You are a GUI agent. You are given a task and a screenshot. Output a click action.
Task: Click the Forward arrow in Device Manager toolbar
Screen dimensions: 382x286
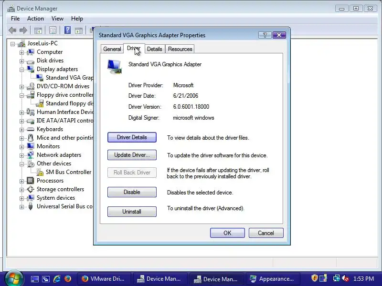pos(23,31)
